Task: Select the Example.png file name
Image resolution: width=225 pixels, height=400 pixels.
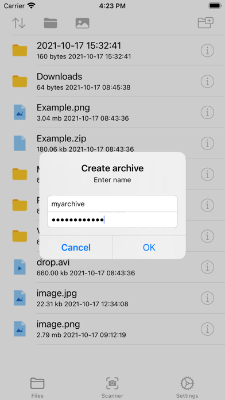Action: [x=63, y=107]
